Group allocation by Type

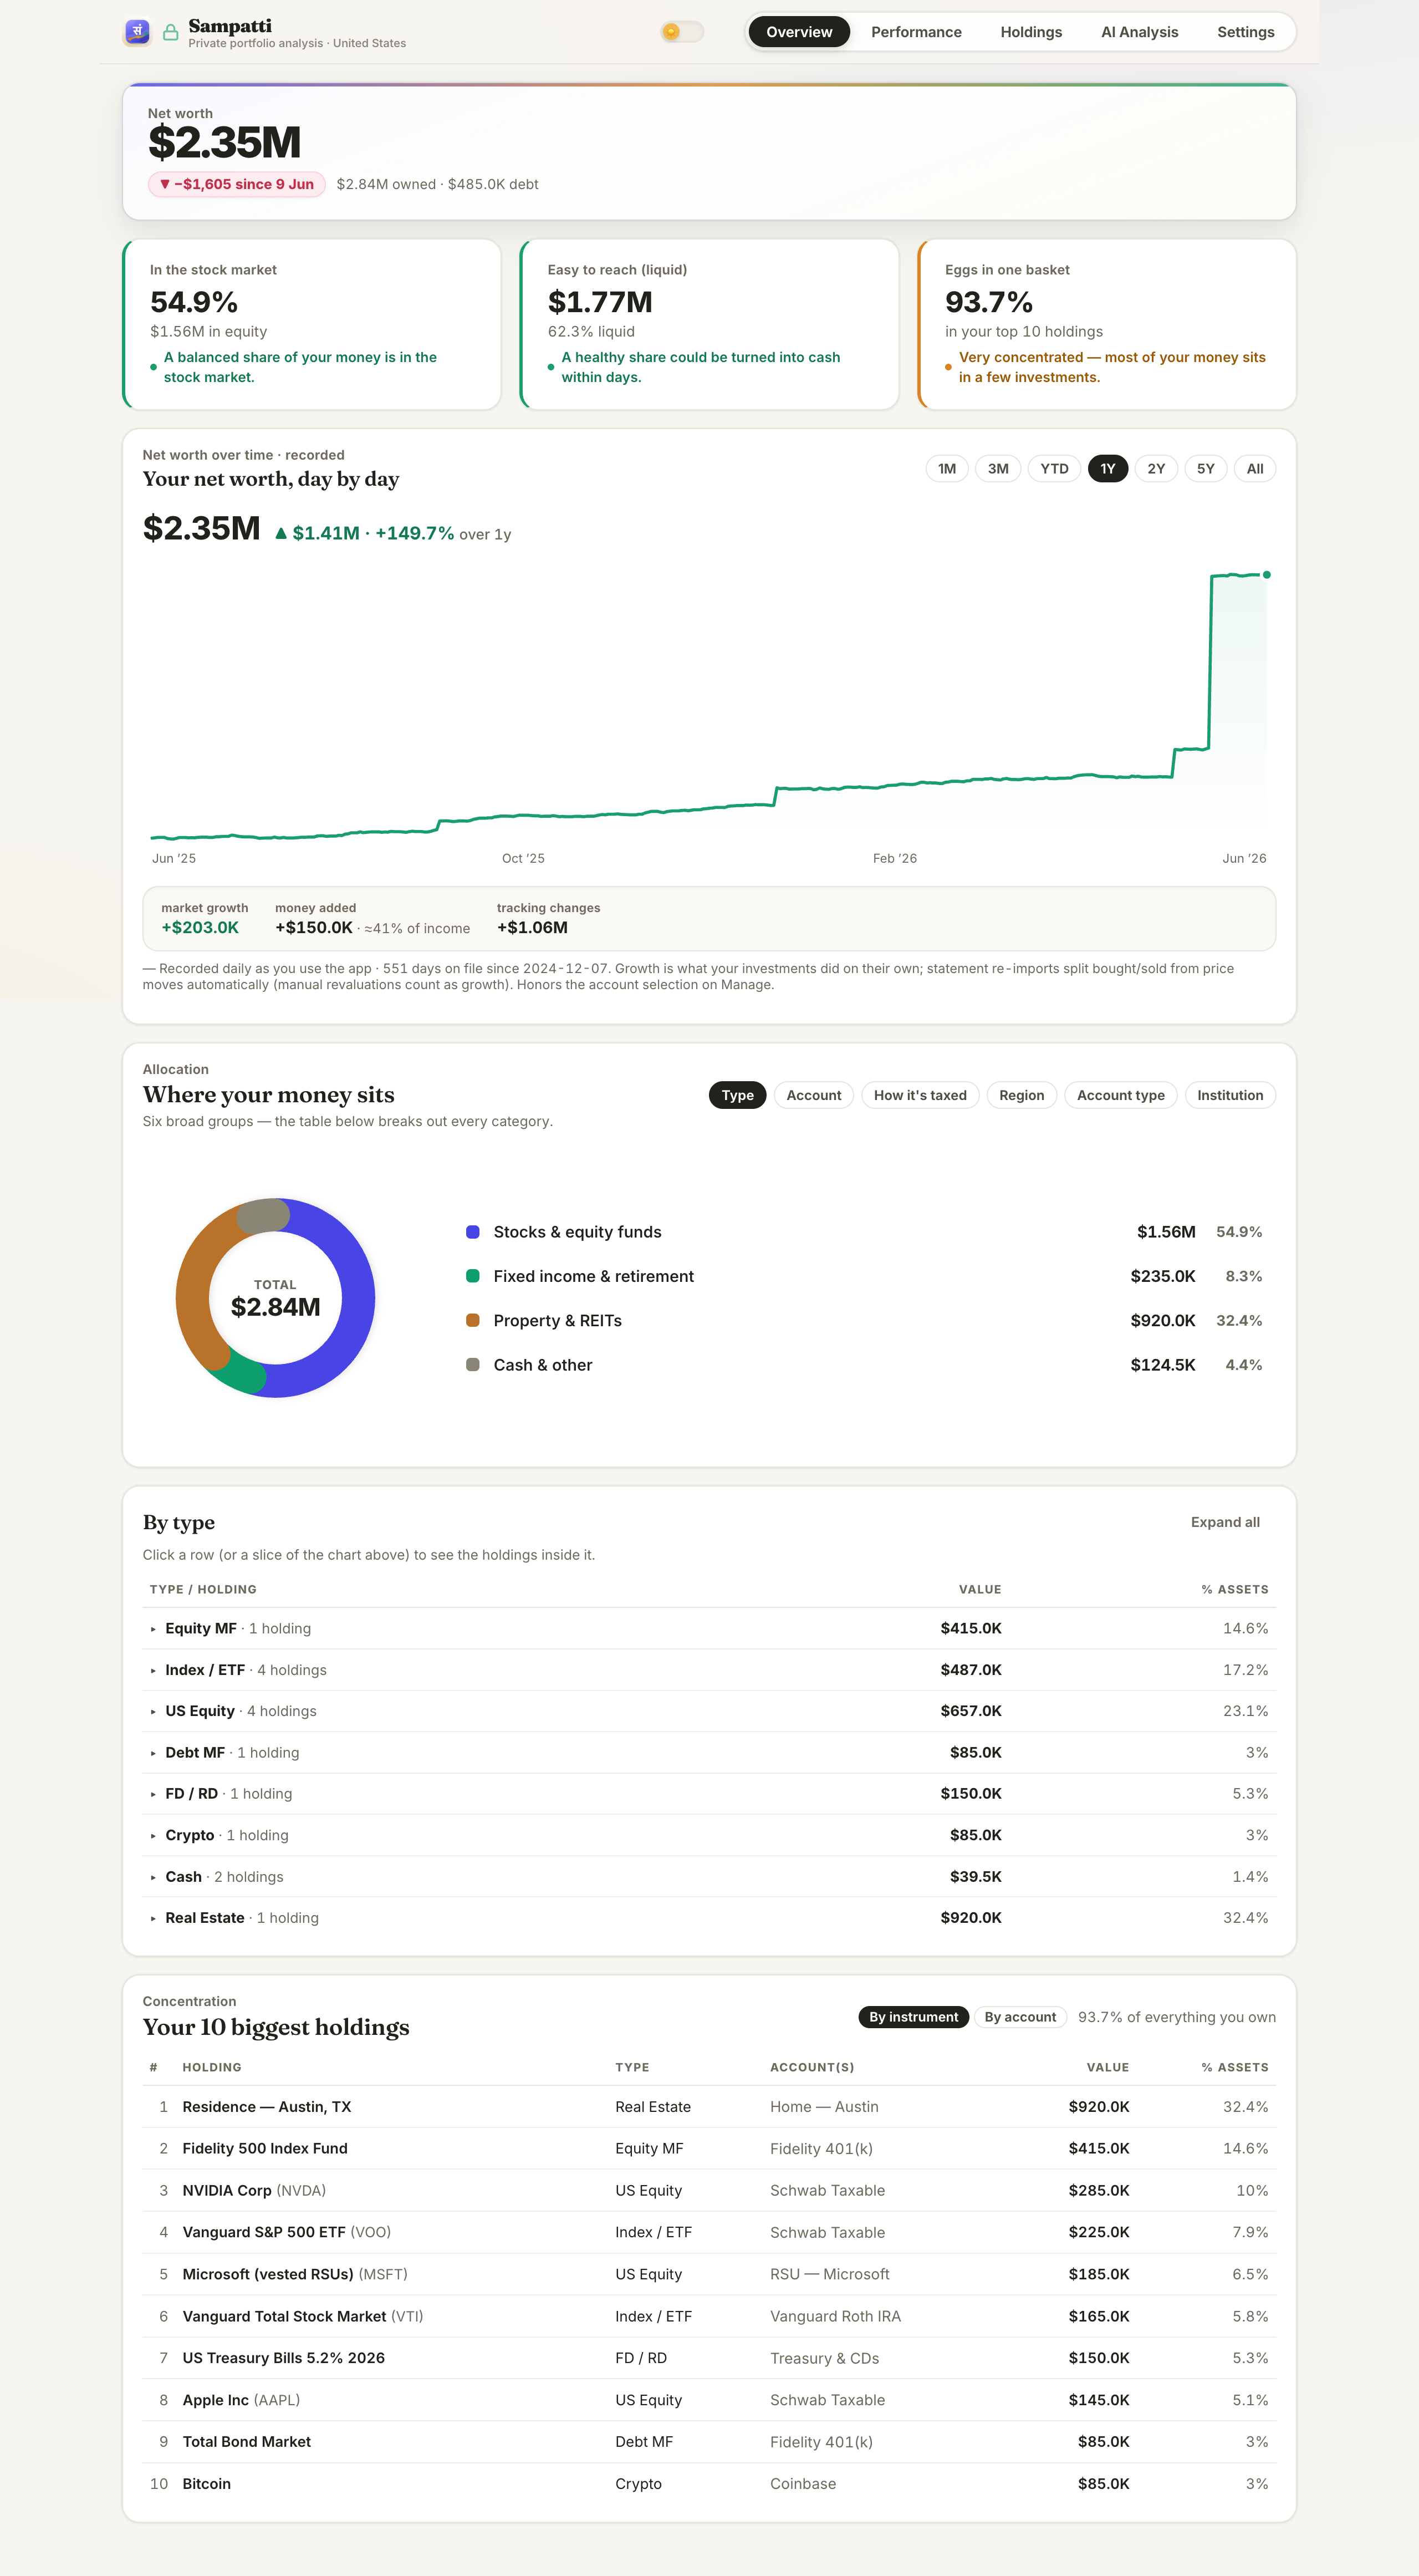point(738,1095)
